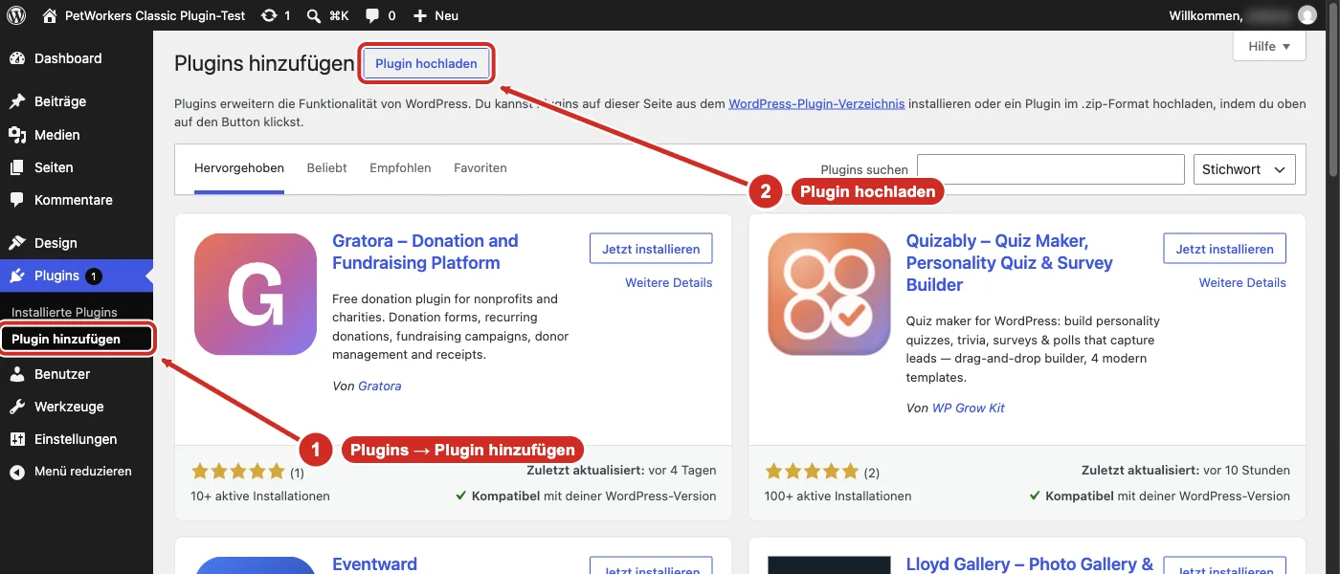
Task: Open the WordPress logo menu
Action: coord(16,15)
